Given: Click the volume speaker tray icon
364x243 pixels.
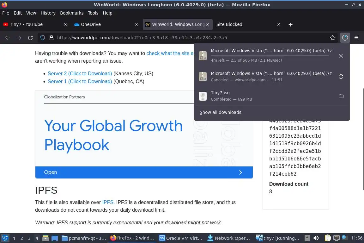Looking at the screenshot, I should click(x=316, y=238).
